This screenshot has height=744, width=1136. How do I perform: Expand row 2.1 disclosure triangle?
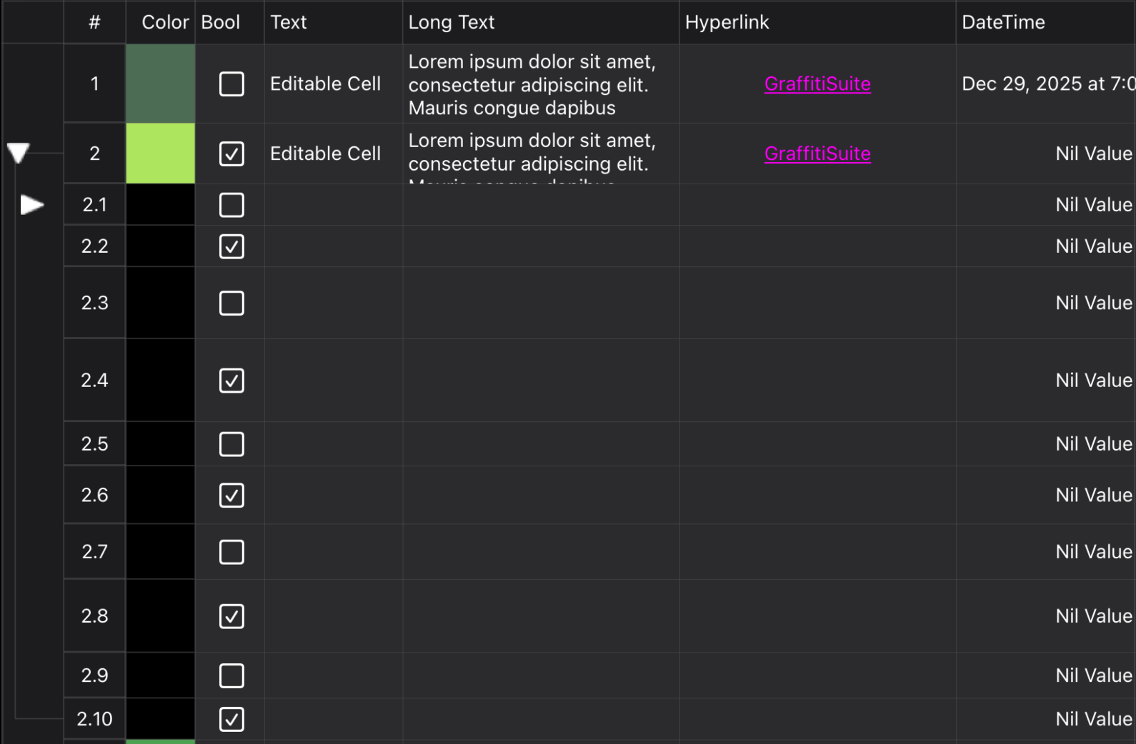(31, 205)
